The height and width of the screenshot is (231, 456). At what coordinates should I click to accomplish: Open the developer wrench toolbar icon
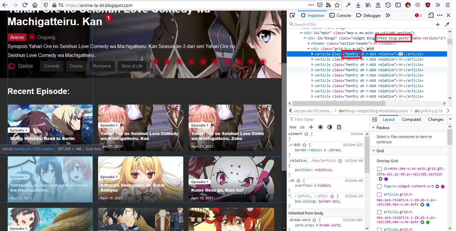348,5
